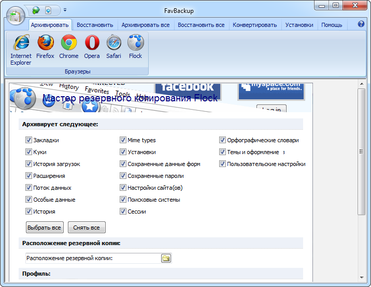Uncheck the Закладки checkbox

click(28, 140)
